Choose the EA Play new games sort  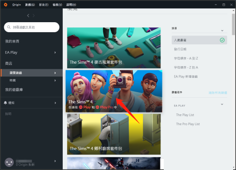(x=185, y=76)
